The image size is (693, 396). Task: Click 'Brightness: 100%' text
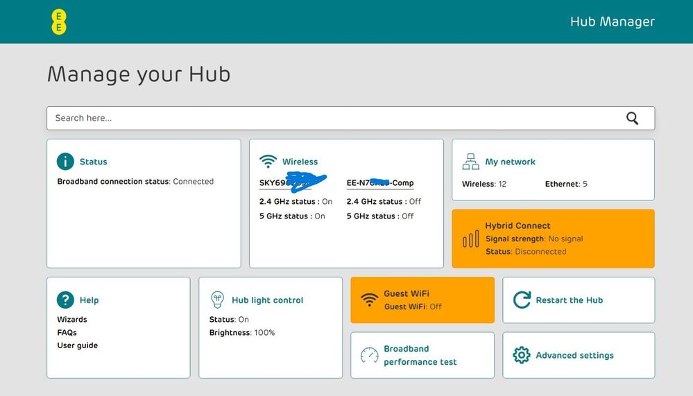pyautogui.click(x=242, y=332)
